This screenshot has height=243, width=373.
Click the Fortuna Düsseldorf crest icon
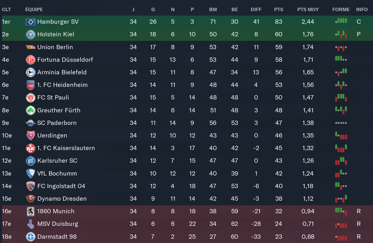pos(30,60)
